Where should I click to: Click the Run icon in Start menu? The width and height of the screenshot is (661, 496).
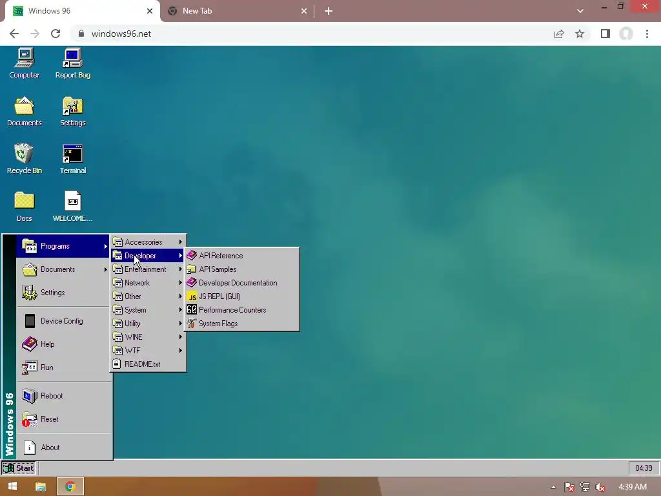pos(30,367)
